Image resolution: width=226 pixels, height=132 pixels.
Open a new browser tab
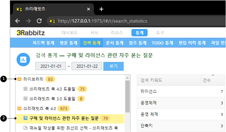101,9
